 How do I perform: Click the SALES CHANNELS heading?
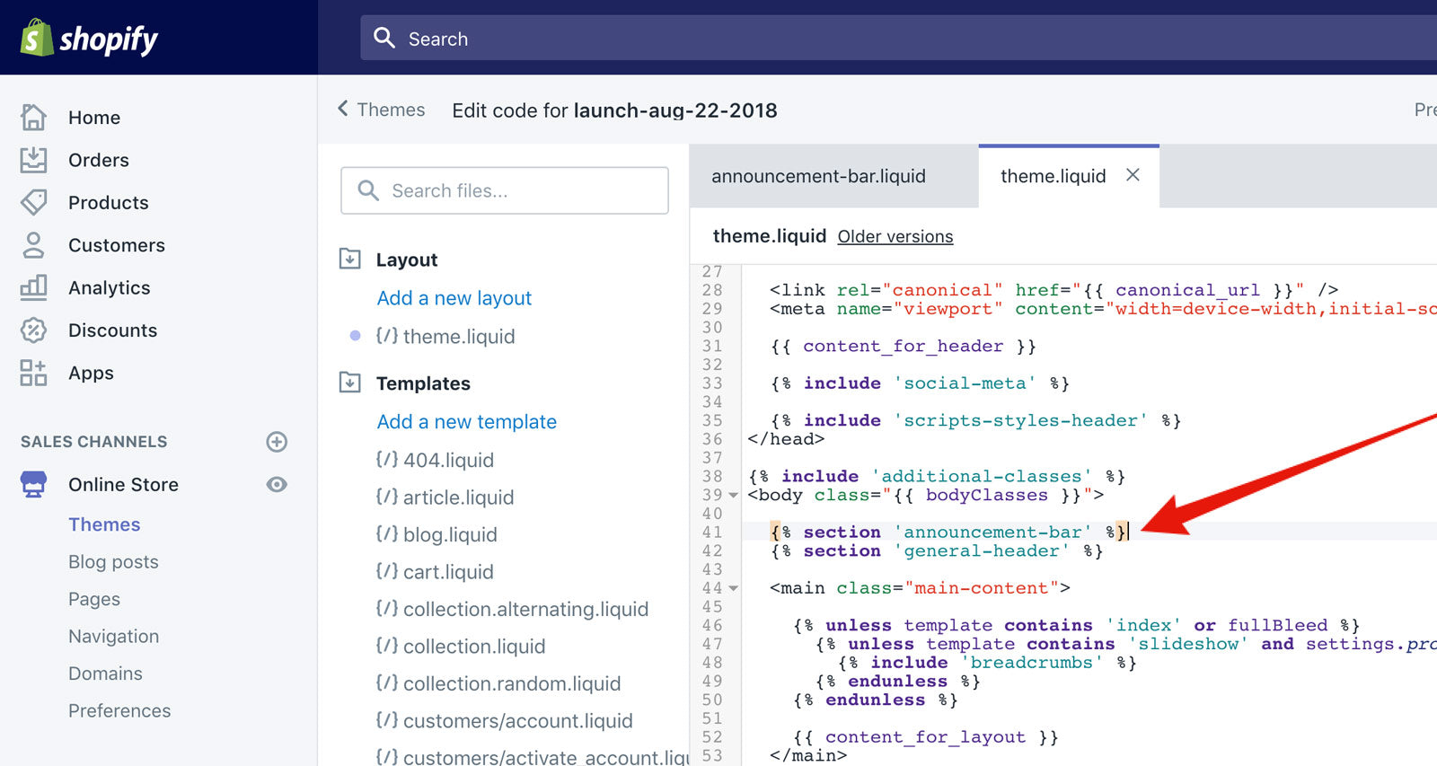[93, 441]
